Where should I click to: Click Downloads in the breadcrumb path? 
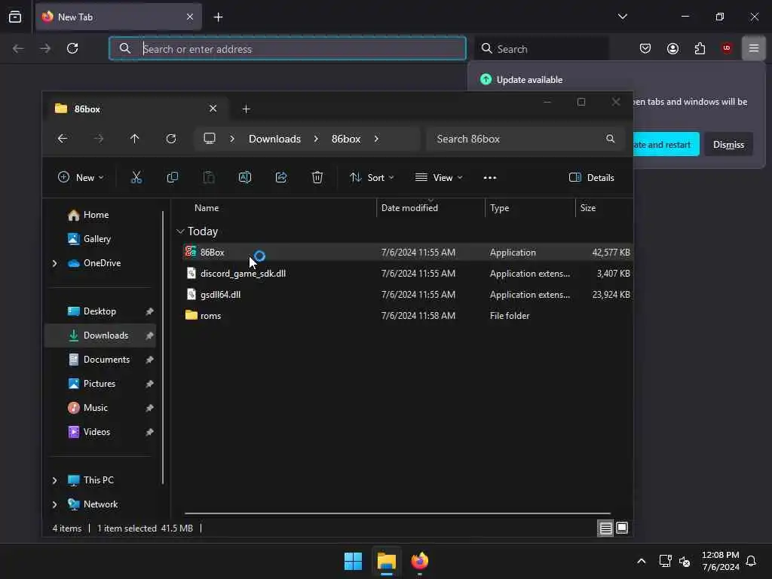274,139
